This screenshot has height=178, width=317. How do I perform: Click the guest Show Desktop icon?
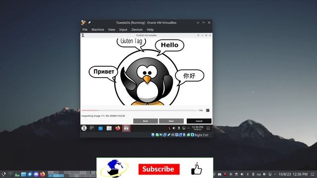208,128
